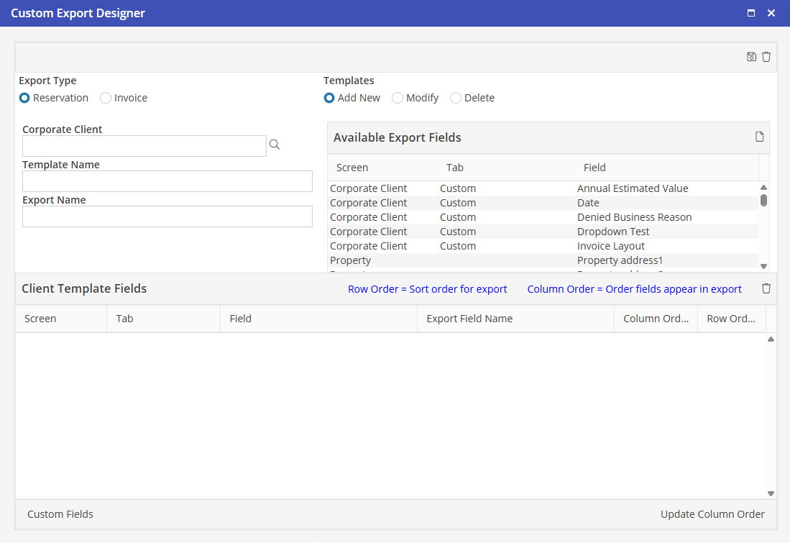
Task: Maximize the Custom Export Designer window
Action: tap(751, 13)
